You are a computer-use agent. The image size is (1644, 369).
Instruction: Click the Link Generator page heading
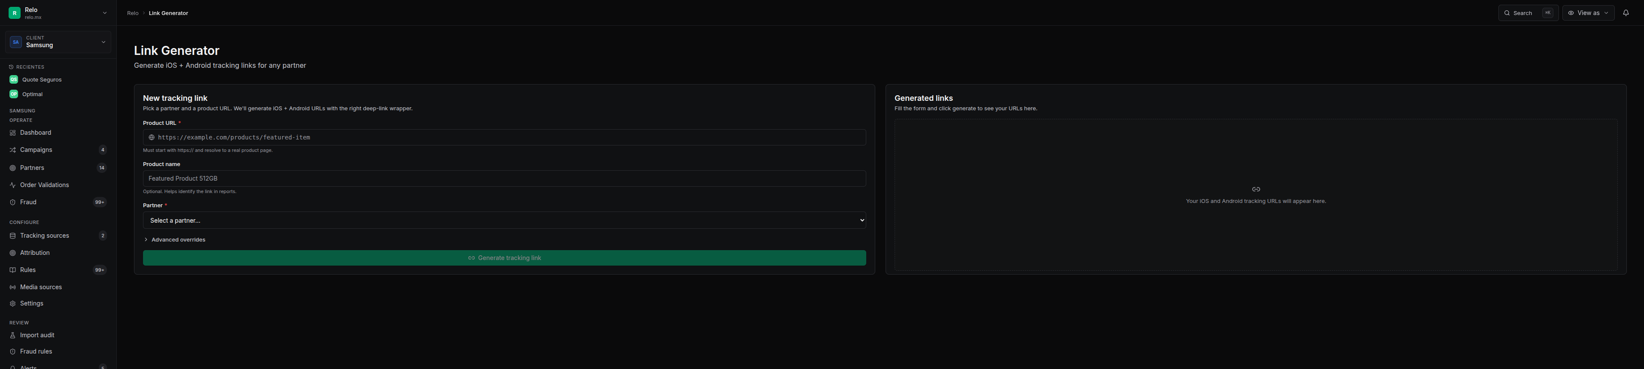[x=177, y=50]
